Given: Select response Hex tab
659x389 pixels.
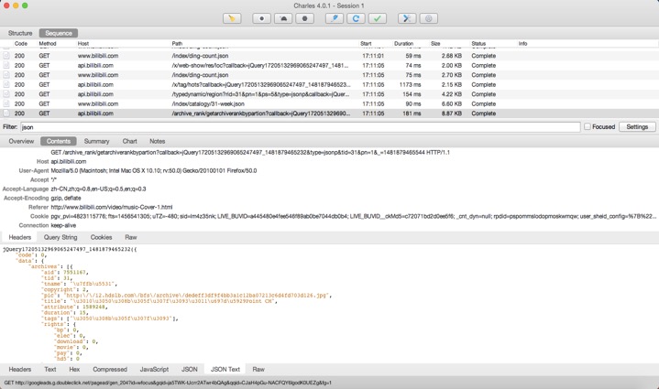Looking at the screenshot, I should click(x=74, y=369).
